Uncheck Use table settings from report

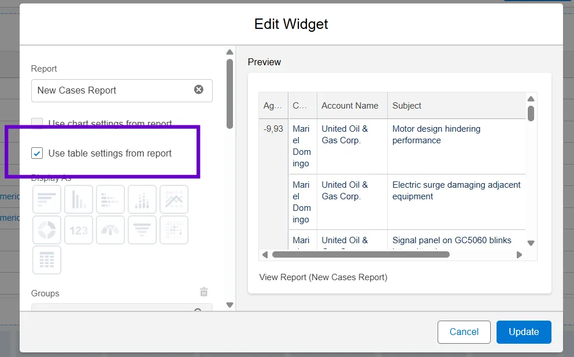pyautogui.click(x=37, y=154)
